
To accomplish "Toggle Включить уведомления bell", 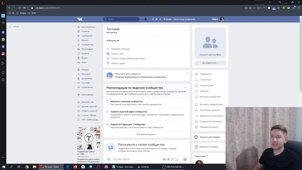I will 196,104.
